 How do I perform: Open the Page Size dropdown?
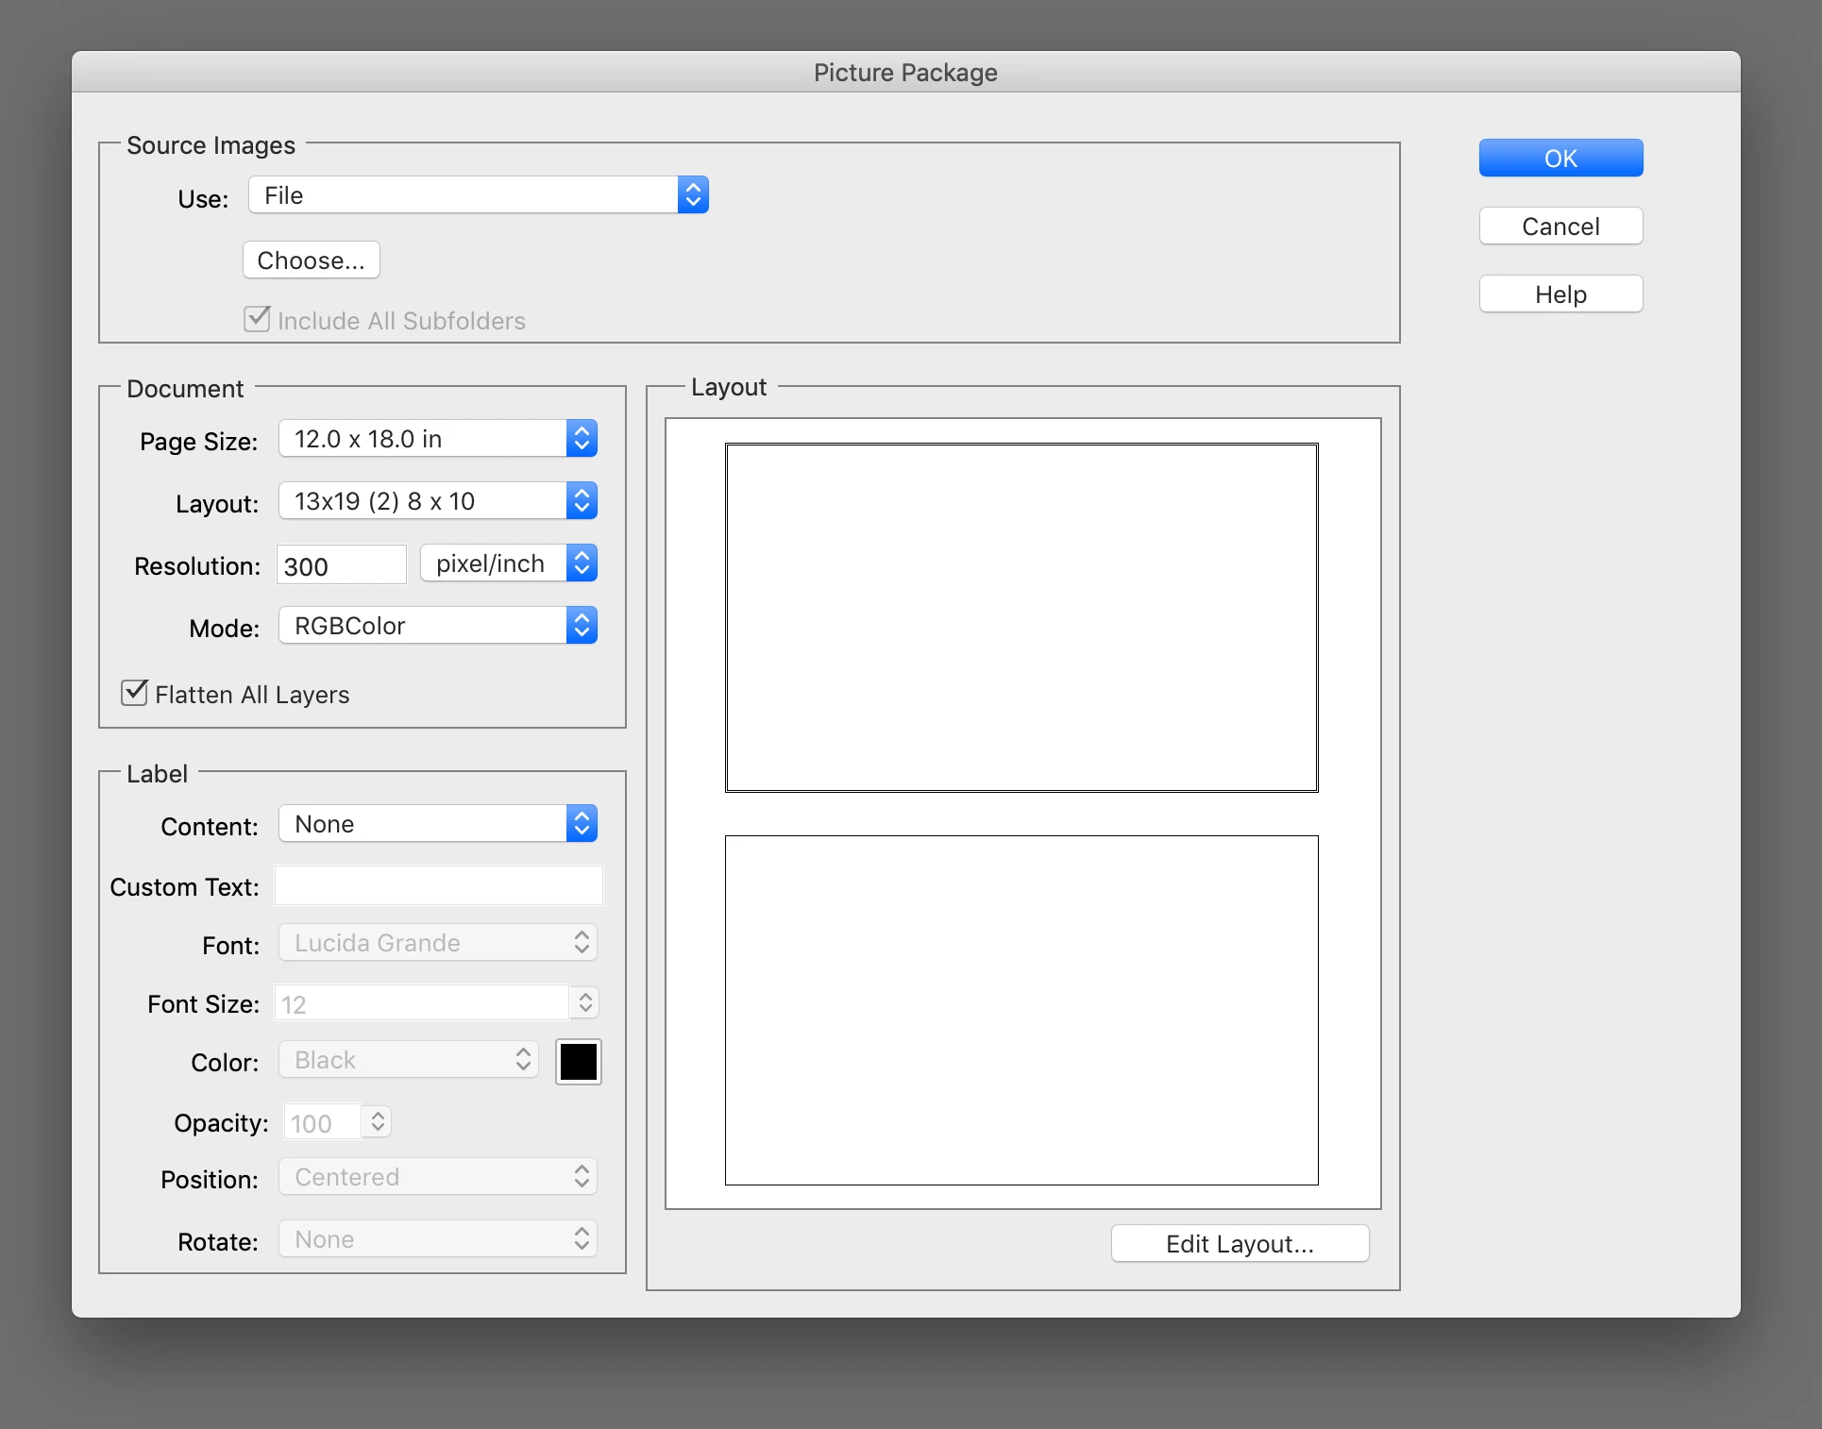click(x=437, y=439)
